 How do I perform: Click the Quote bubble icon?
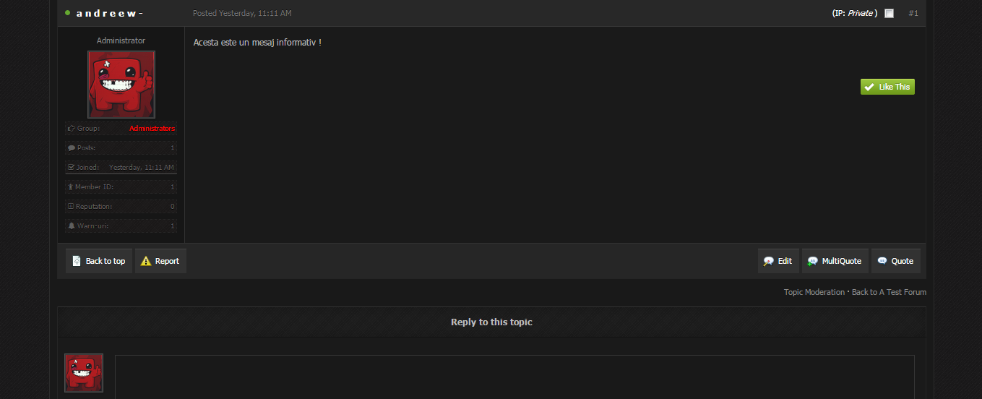(x=882, y=261)
